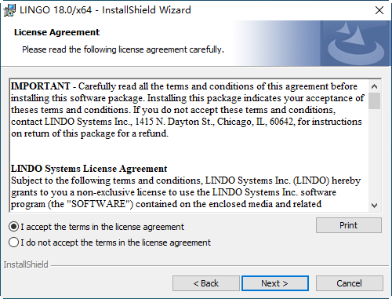Select 'I accept the terms' radio button
392x299 pixels.
pos(13,227)
